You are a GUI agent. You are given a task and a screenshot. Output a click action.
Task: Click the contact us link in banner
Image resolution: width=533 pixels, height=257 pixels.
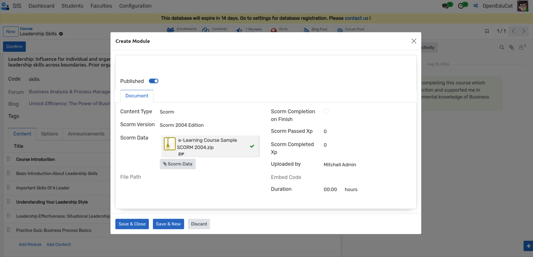click(356, 18)
